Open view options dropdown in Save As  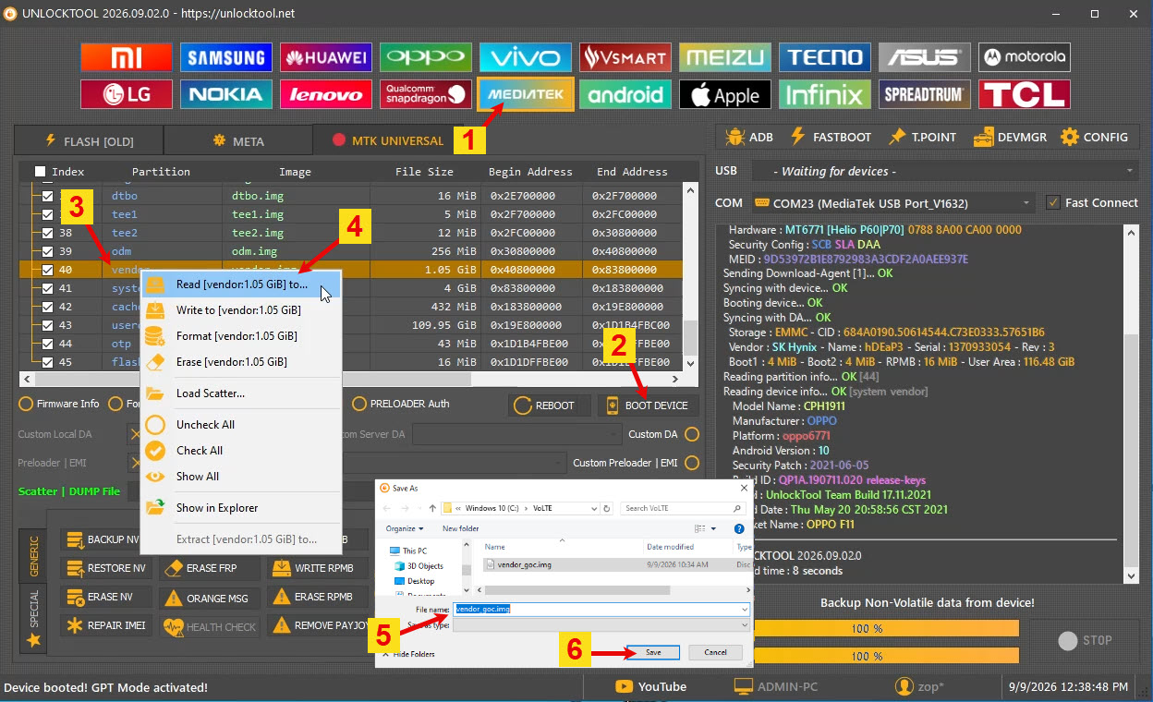pyautogui.click(x=715, y=528)
